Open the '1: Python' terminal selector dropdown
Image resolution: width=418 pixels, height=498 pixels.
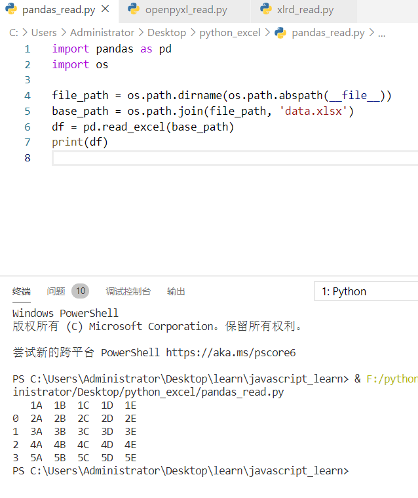(366, 291)
